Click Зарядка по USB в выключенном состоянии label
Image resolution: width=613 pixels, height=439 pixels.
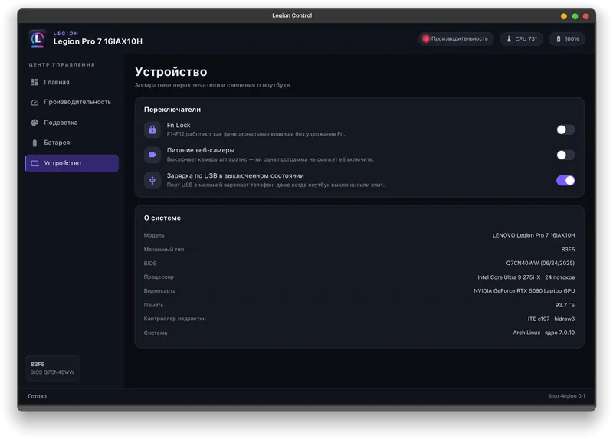click(235, 175)
